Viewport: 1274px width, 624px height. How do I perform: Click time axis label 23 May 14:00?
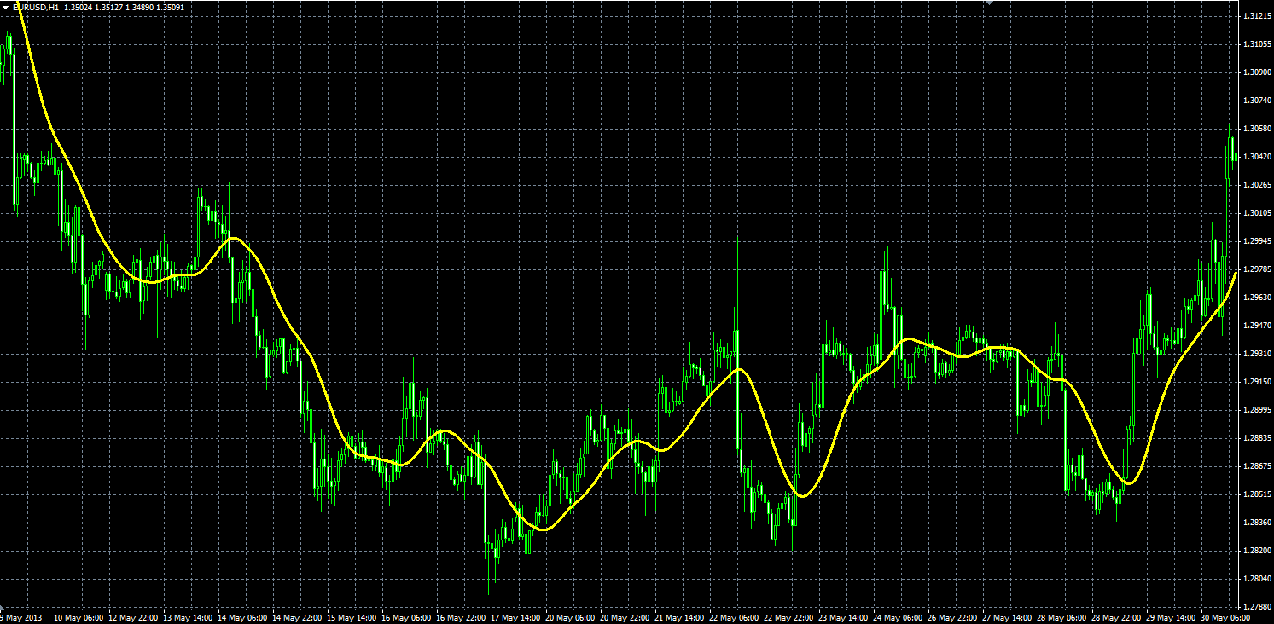[x=844, y=617]
